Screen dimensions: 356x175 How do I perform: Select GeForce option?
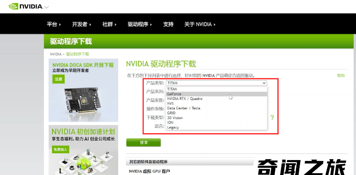(x=217, y=94)
